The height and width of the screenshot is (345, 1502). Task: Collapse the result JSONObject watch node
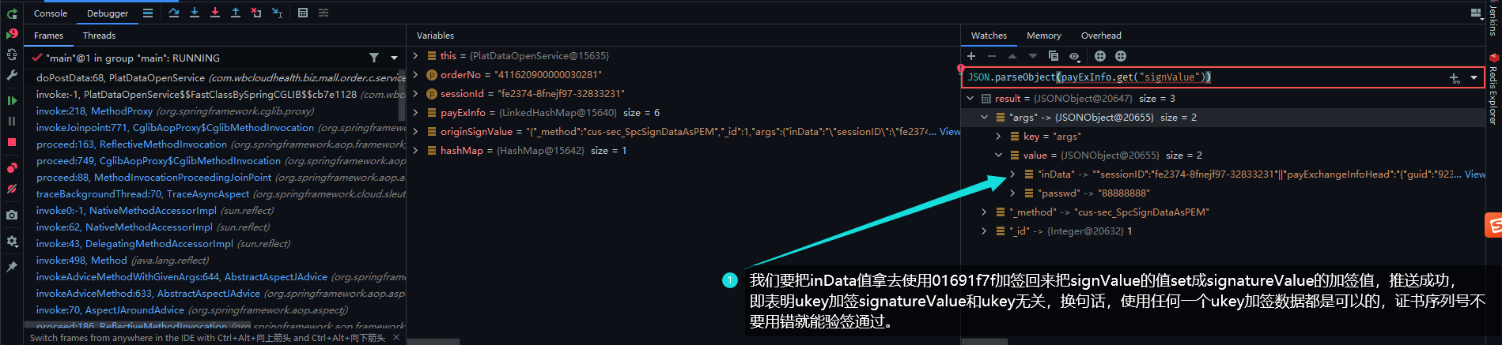[970, 99]
